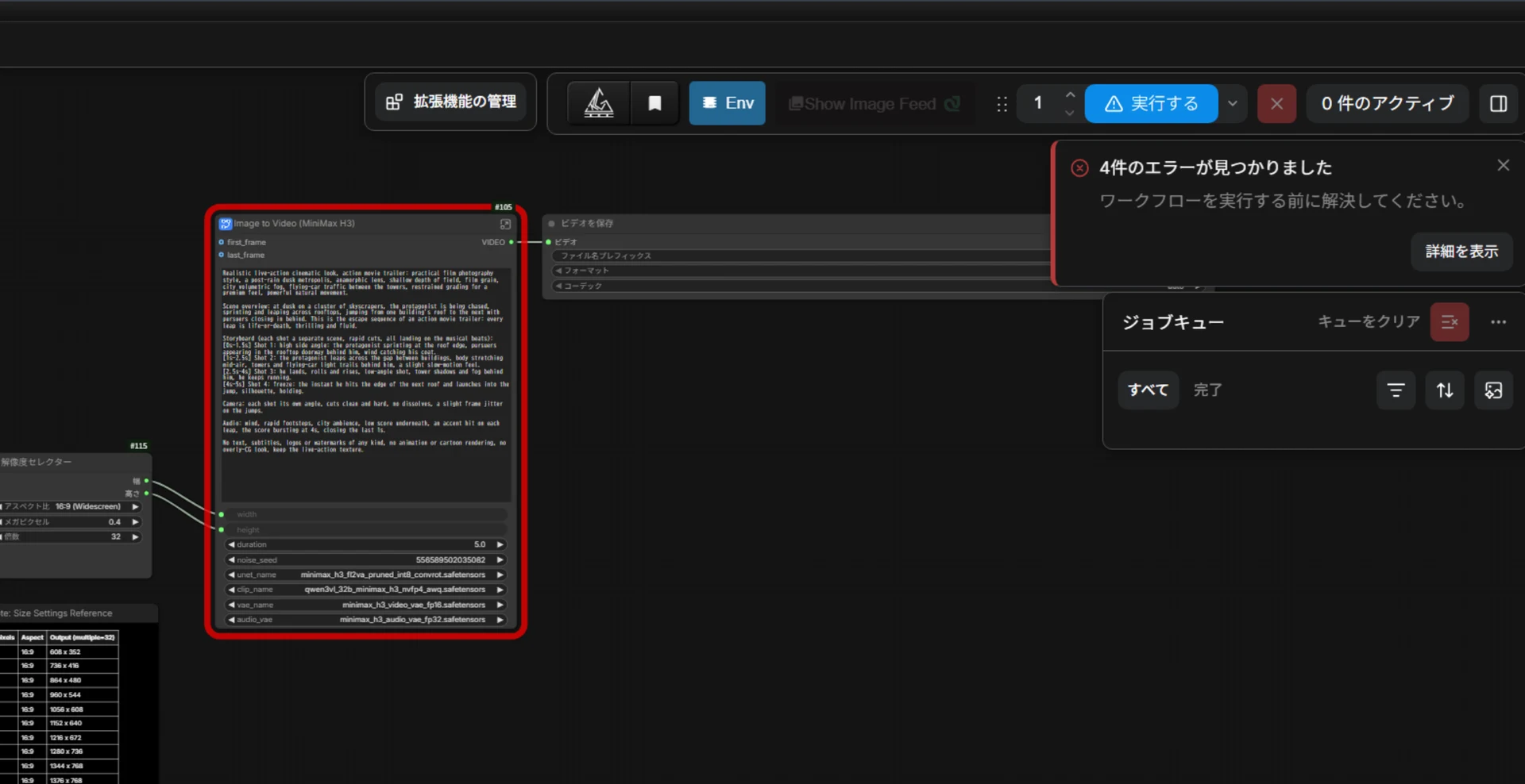Open the フォーマット dropdown on save node
This screenshot has width=1525, height=784.
click(801, 271)
